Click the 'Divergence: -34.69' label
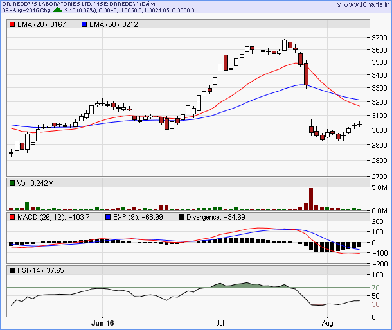Viewport: 392px width, 330px height. [x=216, y=217]
